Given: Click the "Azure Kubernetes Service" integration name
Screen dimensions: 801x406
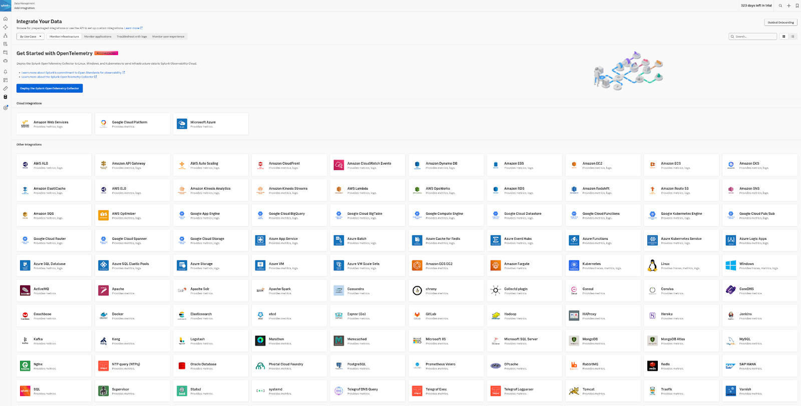Looking at the screenshot, I should click(681, 239).
